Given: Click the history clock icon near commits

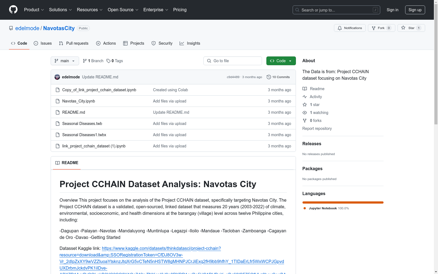Looking at the screenshot, I should (x=269, y=77).
